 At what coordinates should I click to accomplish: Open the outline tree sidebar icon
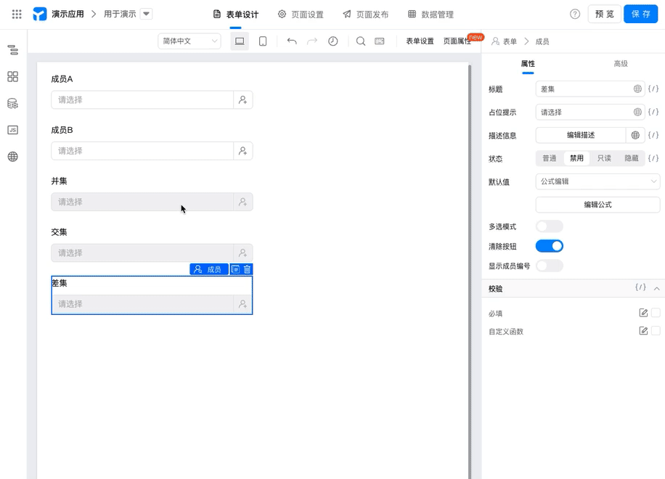[x=13, y=50]
